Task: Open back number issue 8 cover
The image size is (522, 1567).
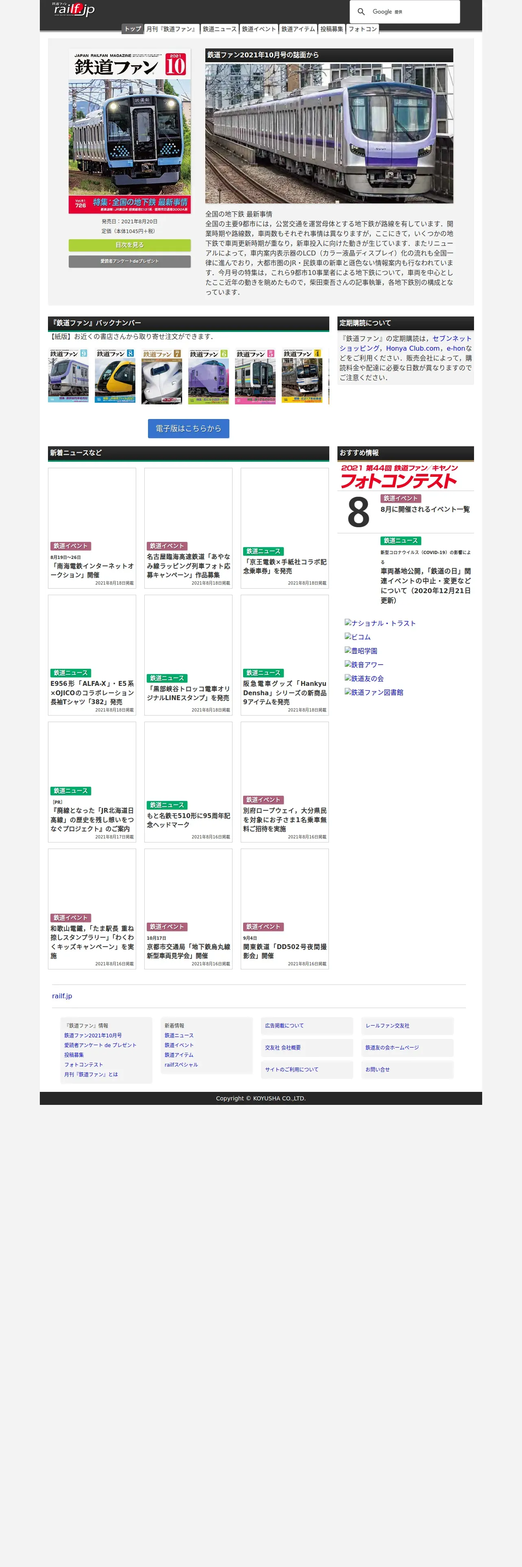Action: pyautogui.click(x=115, y=376)
